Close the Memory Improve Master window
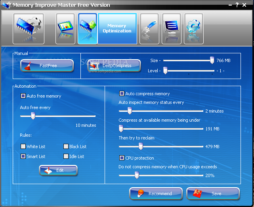 tap(244, 5)
